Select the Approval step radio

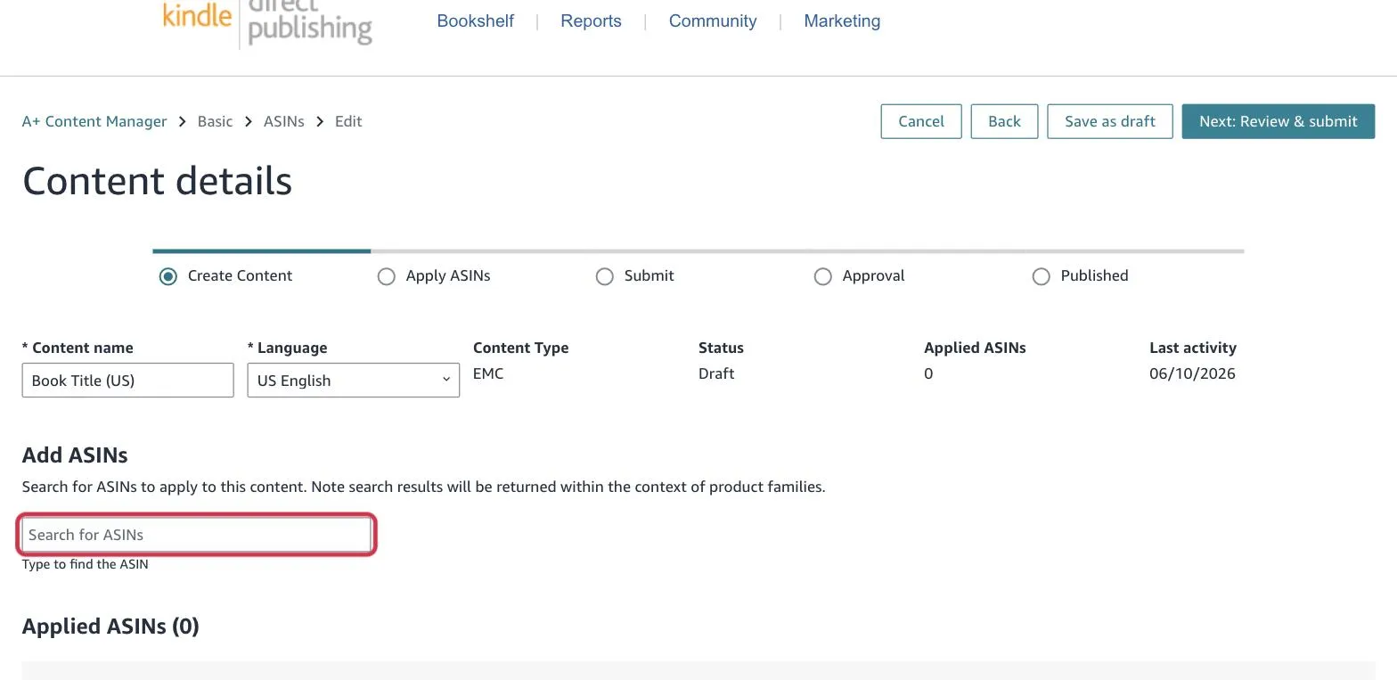tap(823, 276)
